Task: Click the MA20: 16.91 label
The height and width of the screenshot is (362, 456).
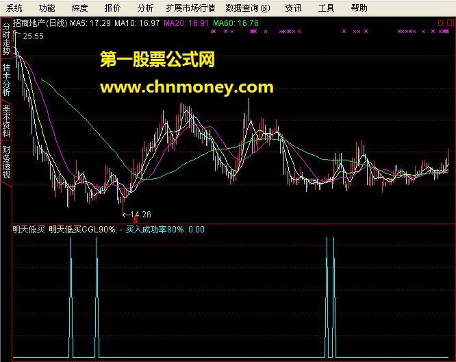Action: (186, 23)
